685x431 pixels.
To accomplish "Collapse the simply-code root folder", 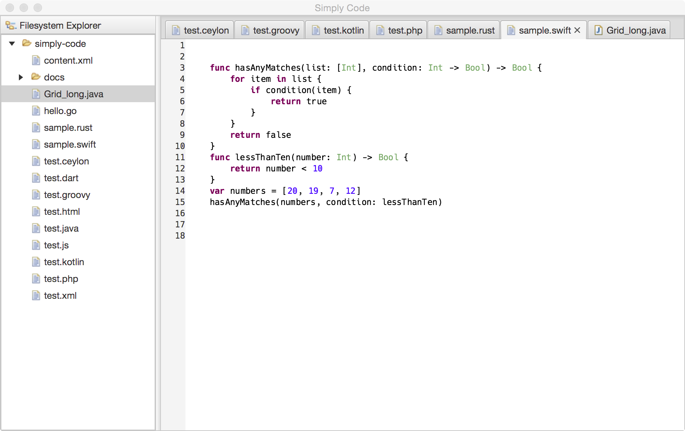I will (12, 44).
